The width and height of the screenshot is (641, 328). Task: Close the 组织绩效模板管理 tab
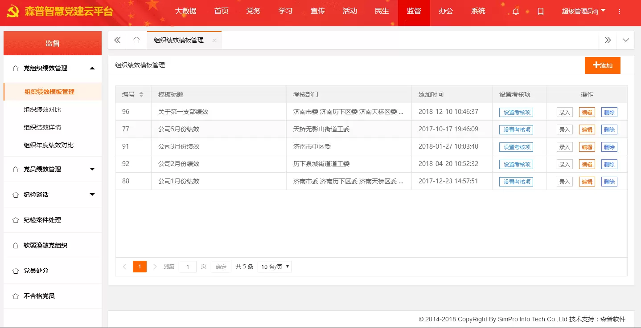[214, 40]
